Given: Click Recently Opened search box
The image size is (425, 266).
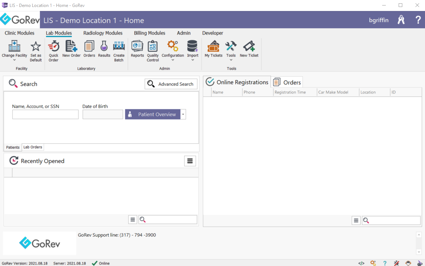Looking at the screenshot, I should pyautogui.click(x=168, y=219).
